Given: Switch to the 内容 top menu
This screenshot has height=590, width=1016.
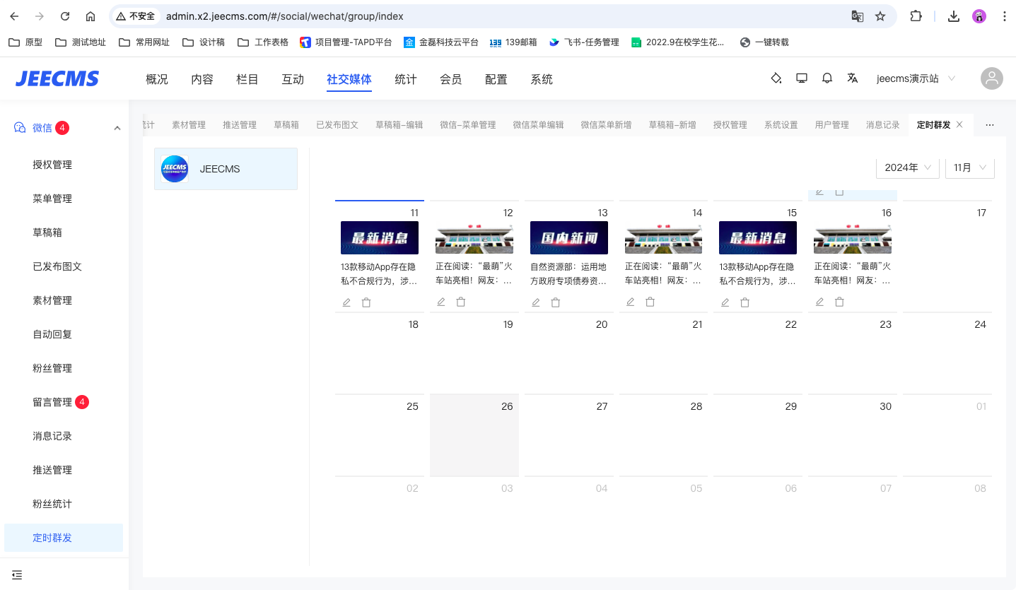Looking at the screenshot, I should 202,79.
